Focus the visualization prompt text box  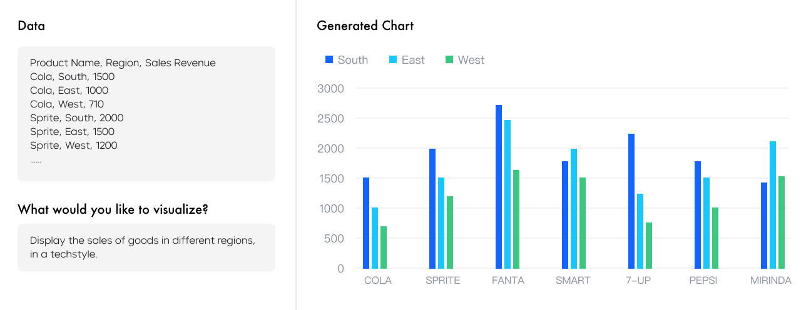146,247
